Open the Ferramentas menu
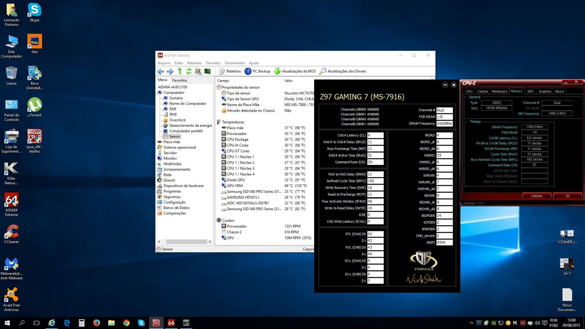 click(235, 63)
